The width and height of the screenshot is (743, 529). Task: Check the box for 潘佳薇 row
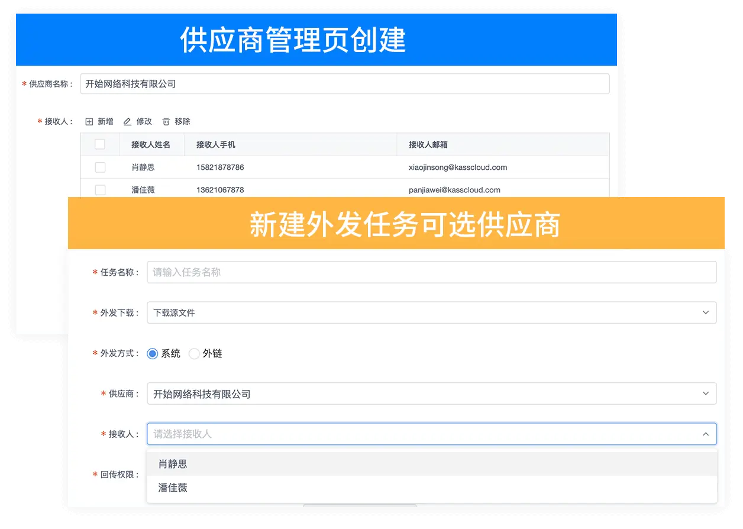[100, 190]
